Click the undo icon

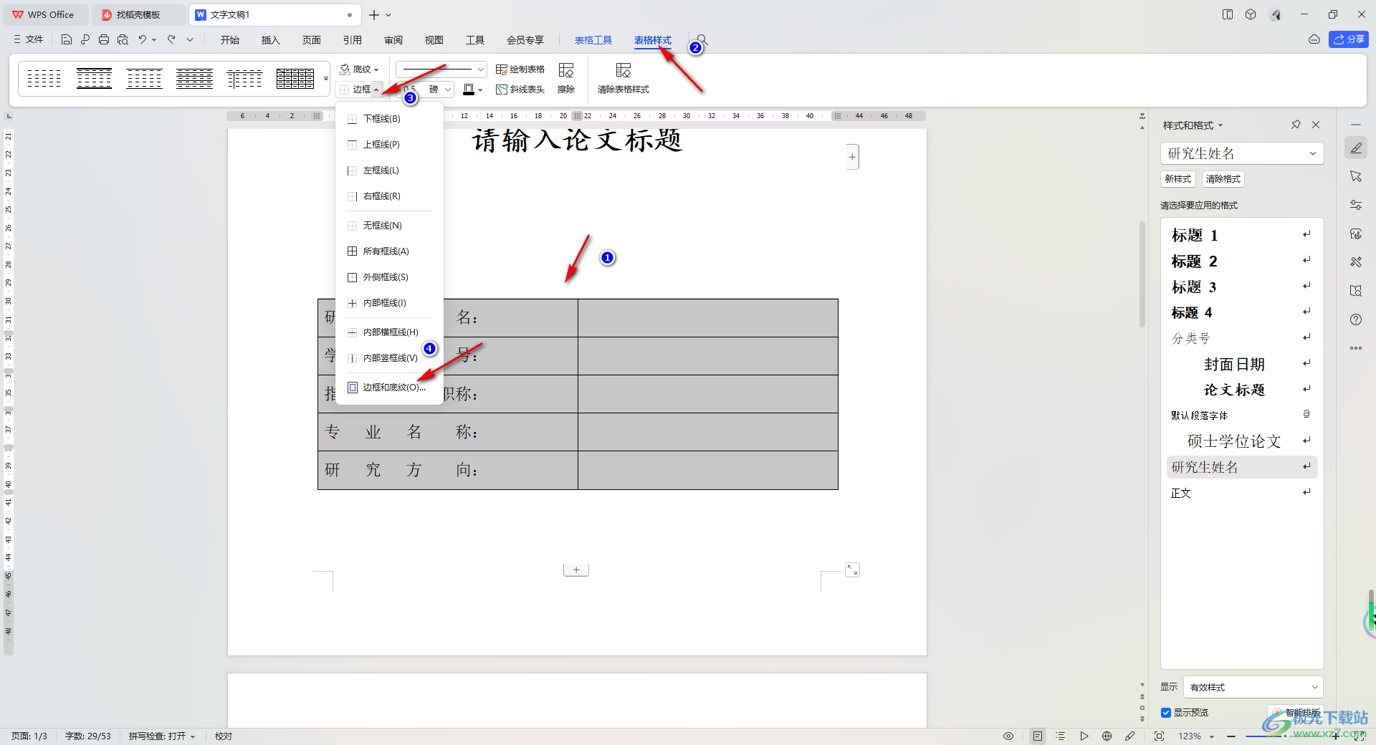[143, 39]
